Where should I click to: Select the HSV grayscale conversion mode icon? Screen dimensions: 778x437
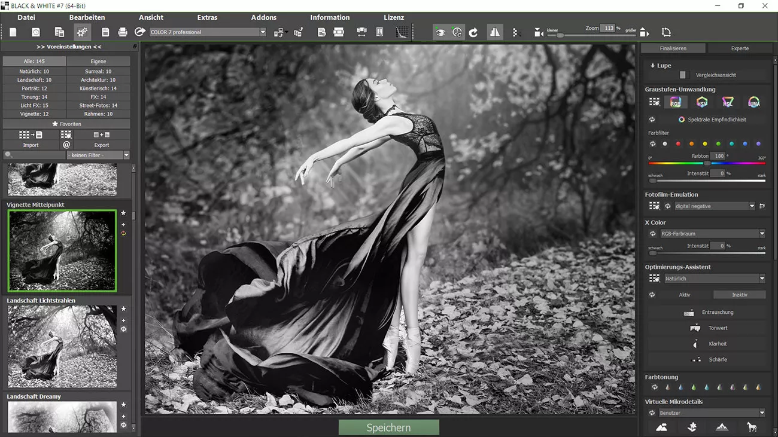tap(702, 103)
